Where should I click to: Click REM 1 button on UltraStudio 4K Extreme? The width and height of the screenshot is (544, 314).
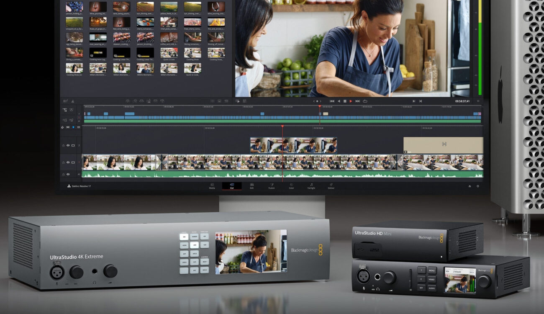204,262
